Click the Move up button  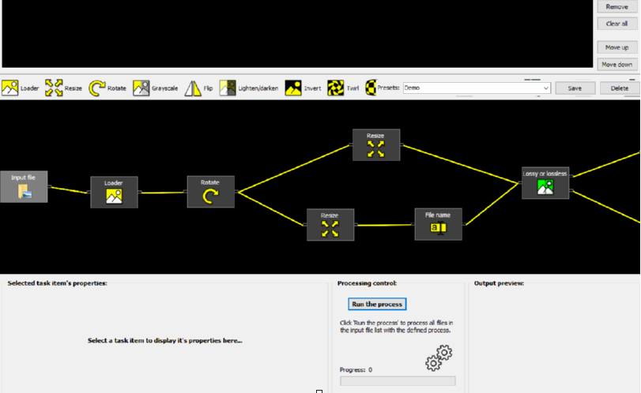tap(616, 47)
